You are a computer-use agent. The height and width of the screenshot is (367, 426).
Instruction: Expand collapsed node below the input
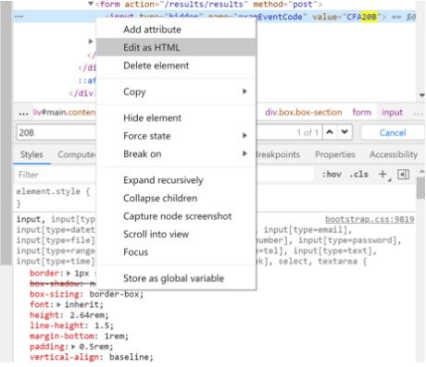tap(90, 41)
